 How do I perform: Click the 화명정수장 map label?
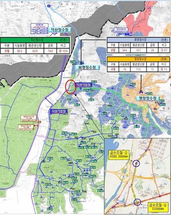[x=87, y=67]
